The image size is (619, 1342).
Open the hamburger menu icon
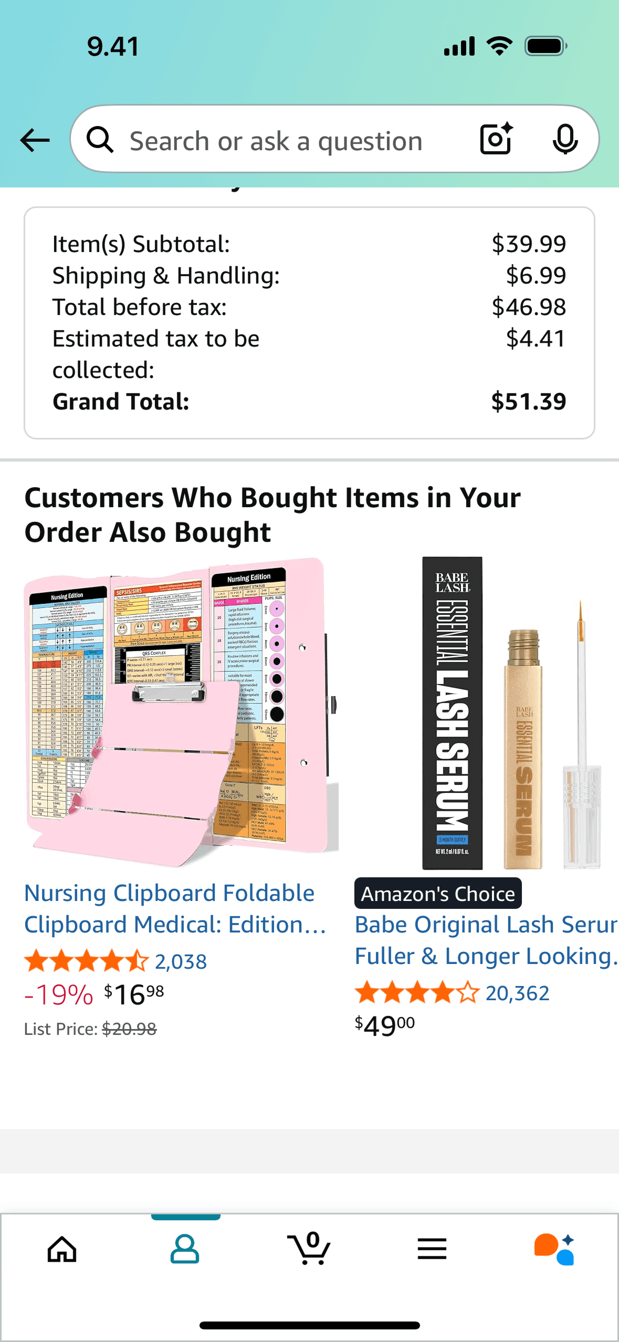point(433,1249)
